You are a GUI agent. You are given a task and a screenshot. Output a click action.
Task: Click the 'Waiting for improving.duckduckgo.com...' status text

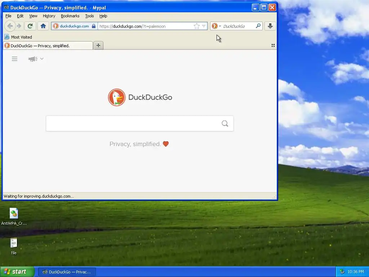(39, 196)
